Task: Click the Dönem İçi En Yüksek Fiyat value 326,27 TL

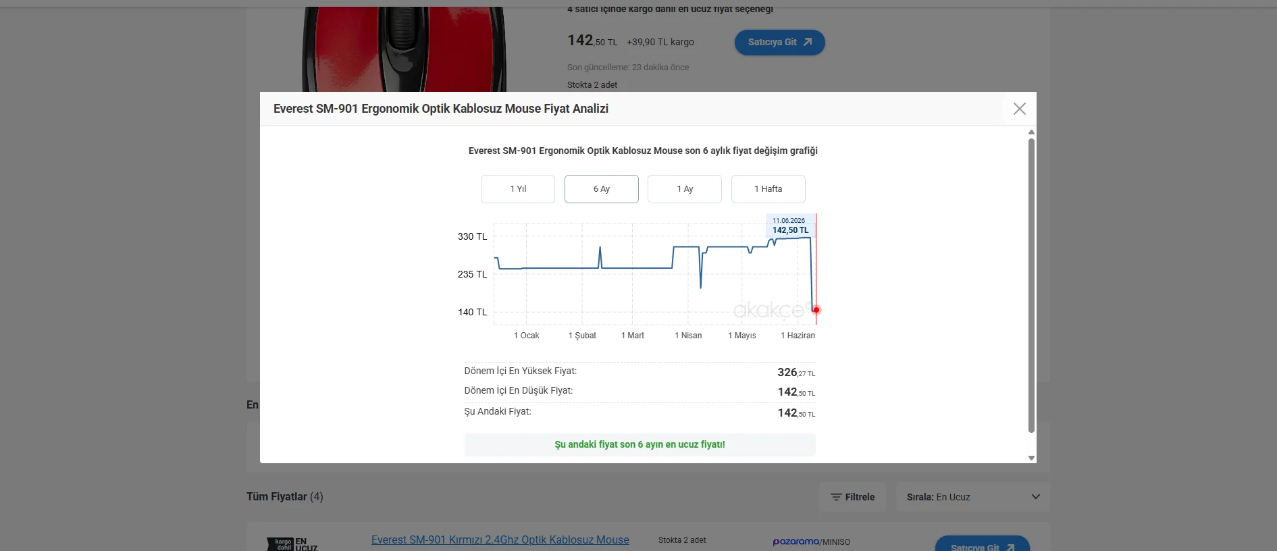Action: tap(796, 373)
